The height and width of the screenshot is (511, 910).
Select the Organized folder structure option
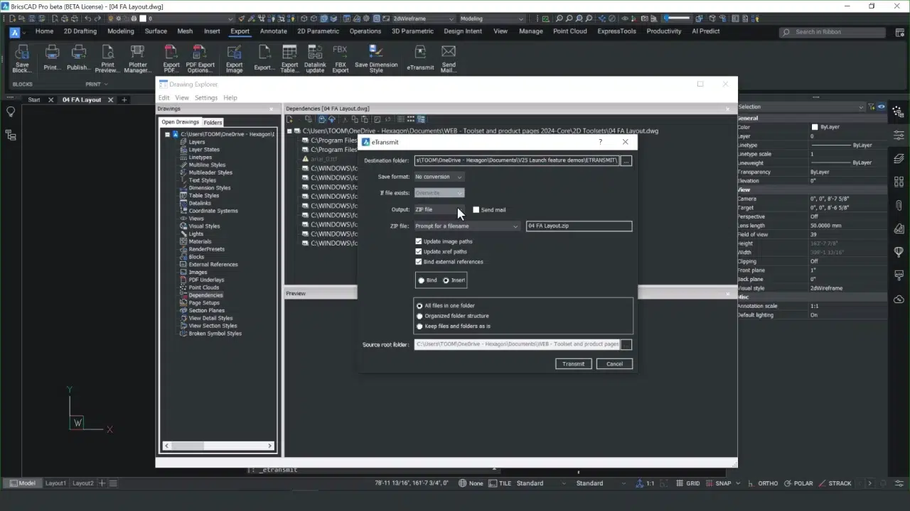tap(419, 316)
